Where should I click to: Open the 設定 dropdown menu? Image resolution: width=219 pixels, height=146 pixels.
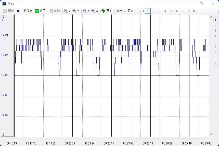pyautogui.click(x=132, y=11)
